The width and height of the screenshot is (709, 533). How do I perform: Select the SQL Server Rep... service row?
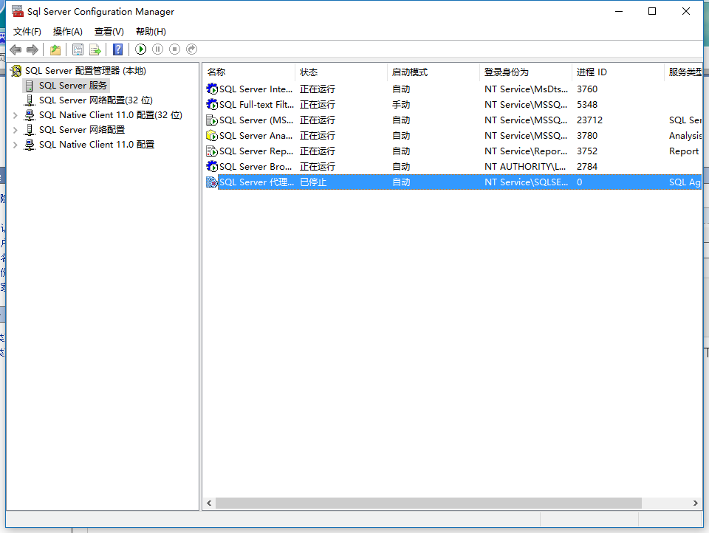[452, 151]
